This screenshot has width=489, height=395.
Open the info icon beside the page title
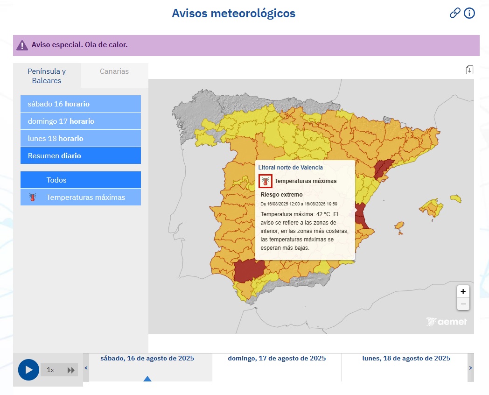tap(469, 13)
